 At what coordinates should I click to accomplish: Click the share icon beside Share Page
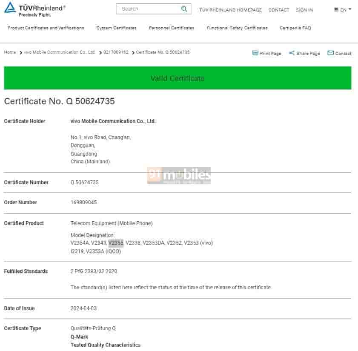292,53
